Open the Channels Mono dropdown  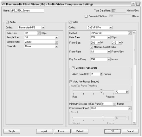click(x=56, y=46)
